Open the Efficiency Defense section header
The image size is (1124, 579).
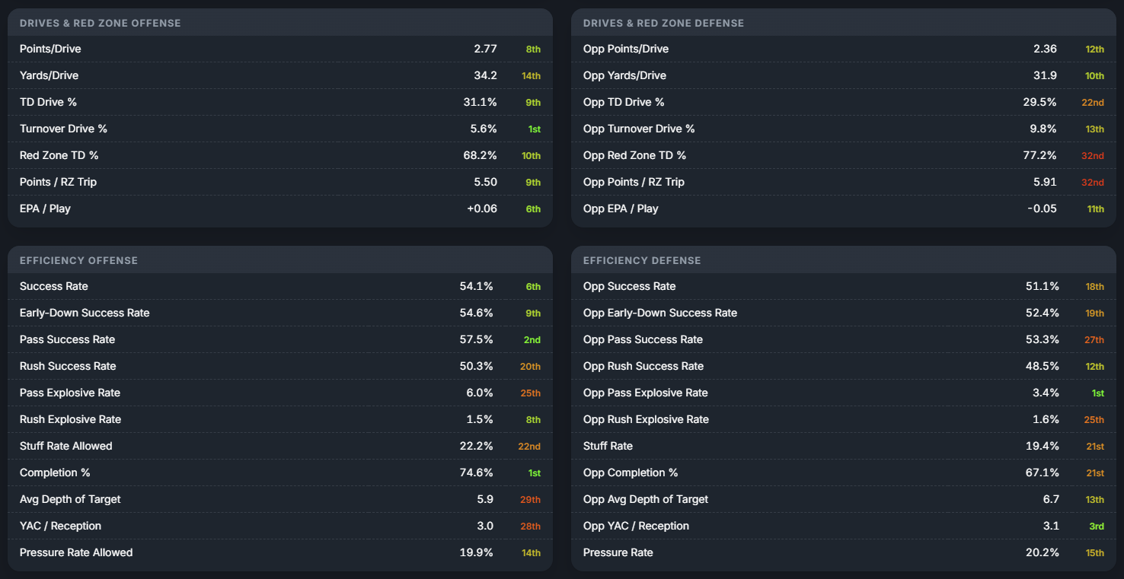tap(844, 260)
